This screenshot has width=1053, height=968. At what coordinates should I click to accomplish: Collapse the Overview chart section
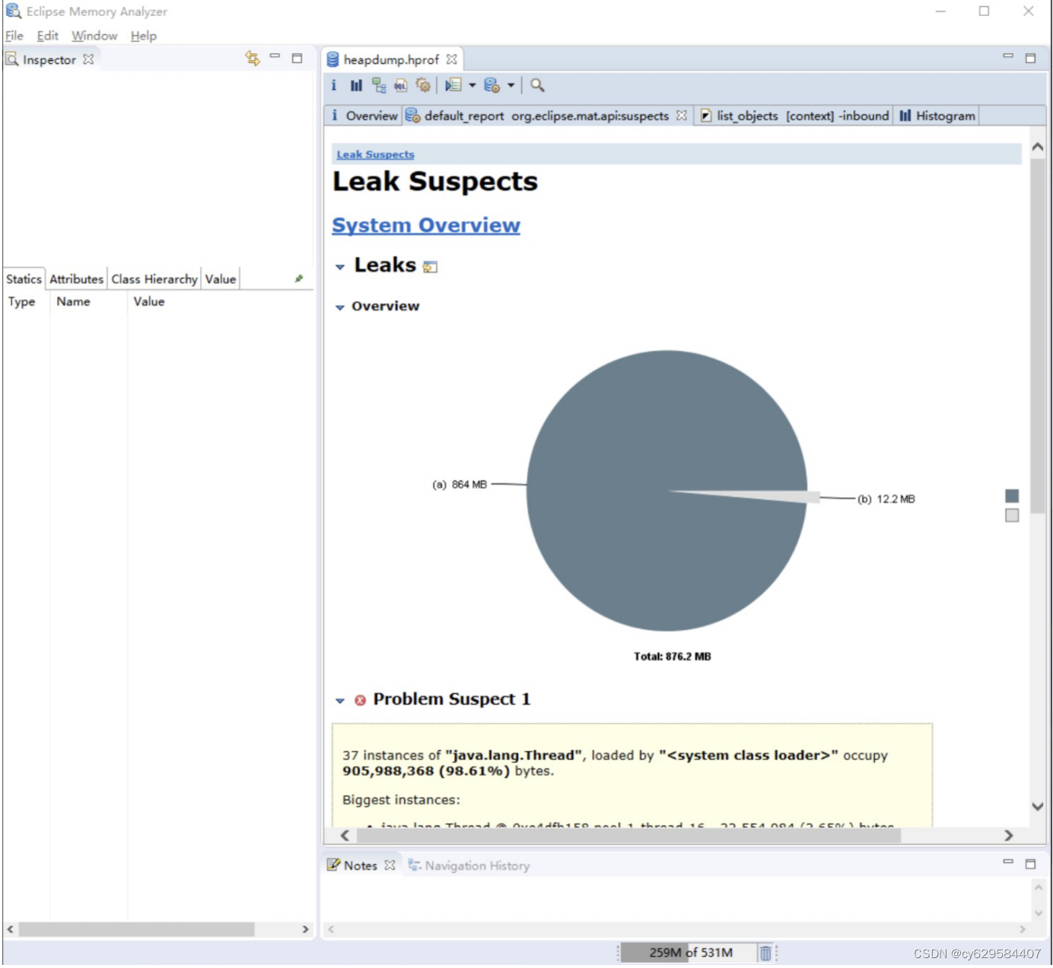click(340, 307)
